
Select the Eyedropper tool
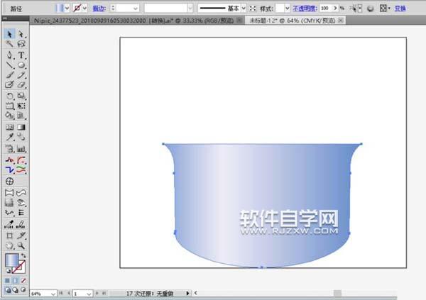(9, 137)
